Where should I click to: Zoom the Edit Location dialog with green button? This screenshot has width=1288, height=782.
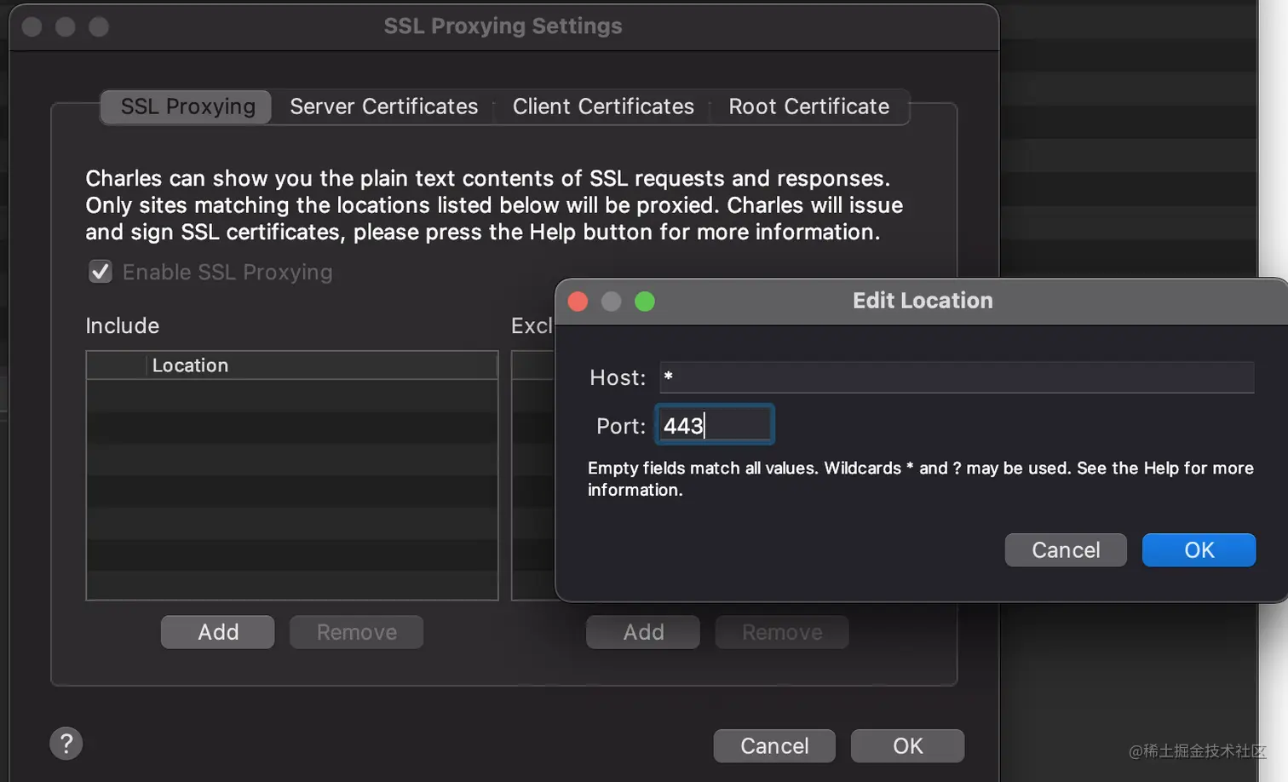(645, 302)
